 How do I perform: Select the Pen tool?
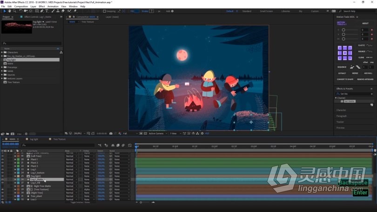pyautogui.click(x=42, y=11)
